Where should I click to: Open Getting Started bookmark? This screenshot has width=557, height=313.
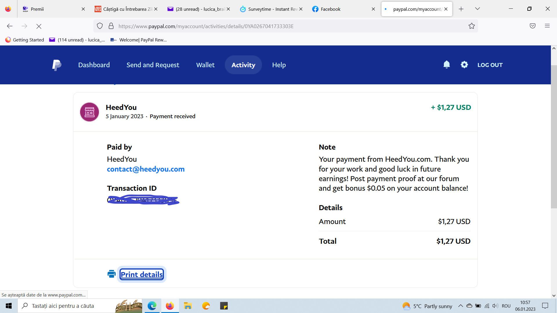(x=25, y=40)
